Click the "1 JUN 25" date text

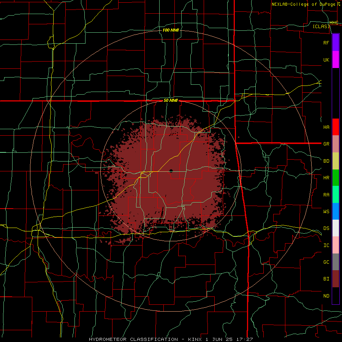coord(220,339)
